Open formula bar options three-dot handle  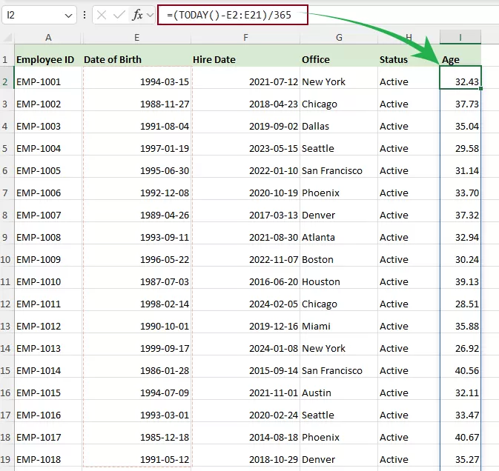click(85, 15)
